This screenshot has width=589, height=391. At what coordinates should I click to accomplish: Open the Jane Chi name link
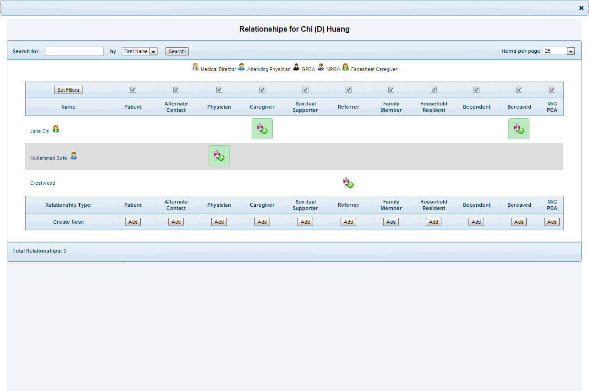click(x=40, y=131)
